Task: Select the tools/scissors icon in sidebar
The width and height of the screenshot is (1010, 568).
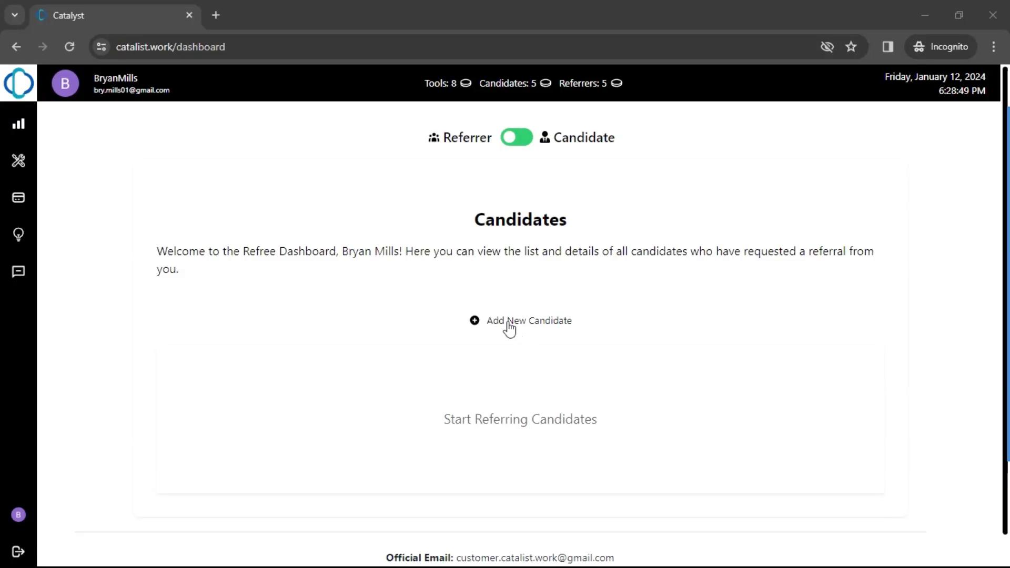Action: point(19,160)
